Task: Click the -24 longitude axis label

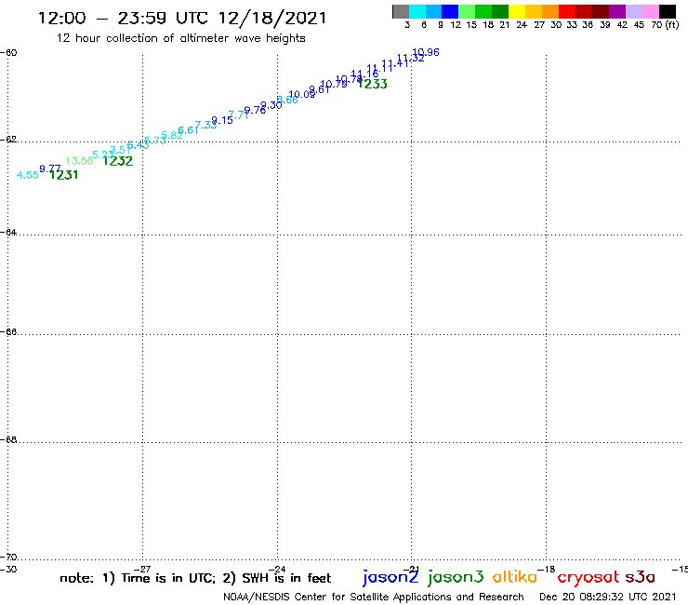Action: (277, 570)
